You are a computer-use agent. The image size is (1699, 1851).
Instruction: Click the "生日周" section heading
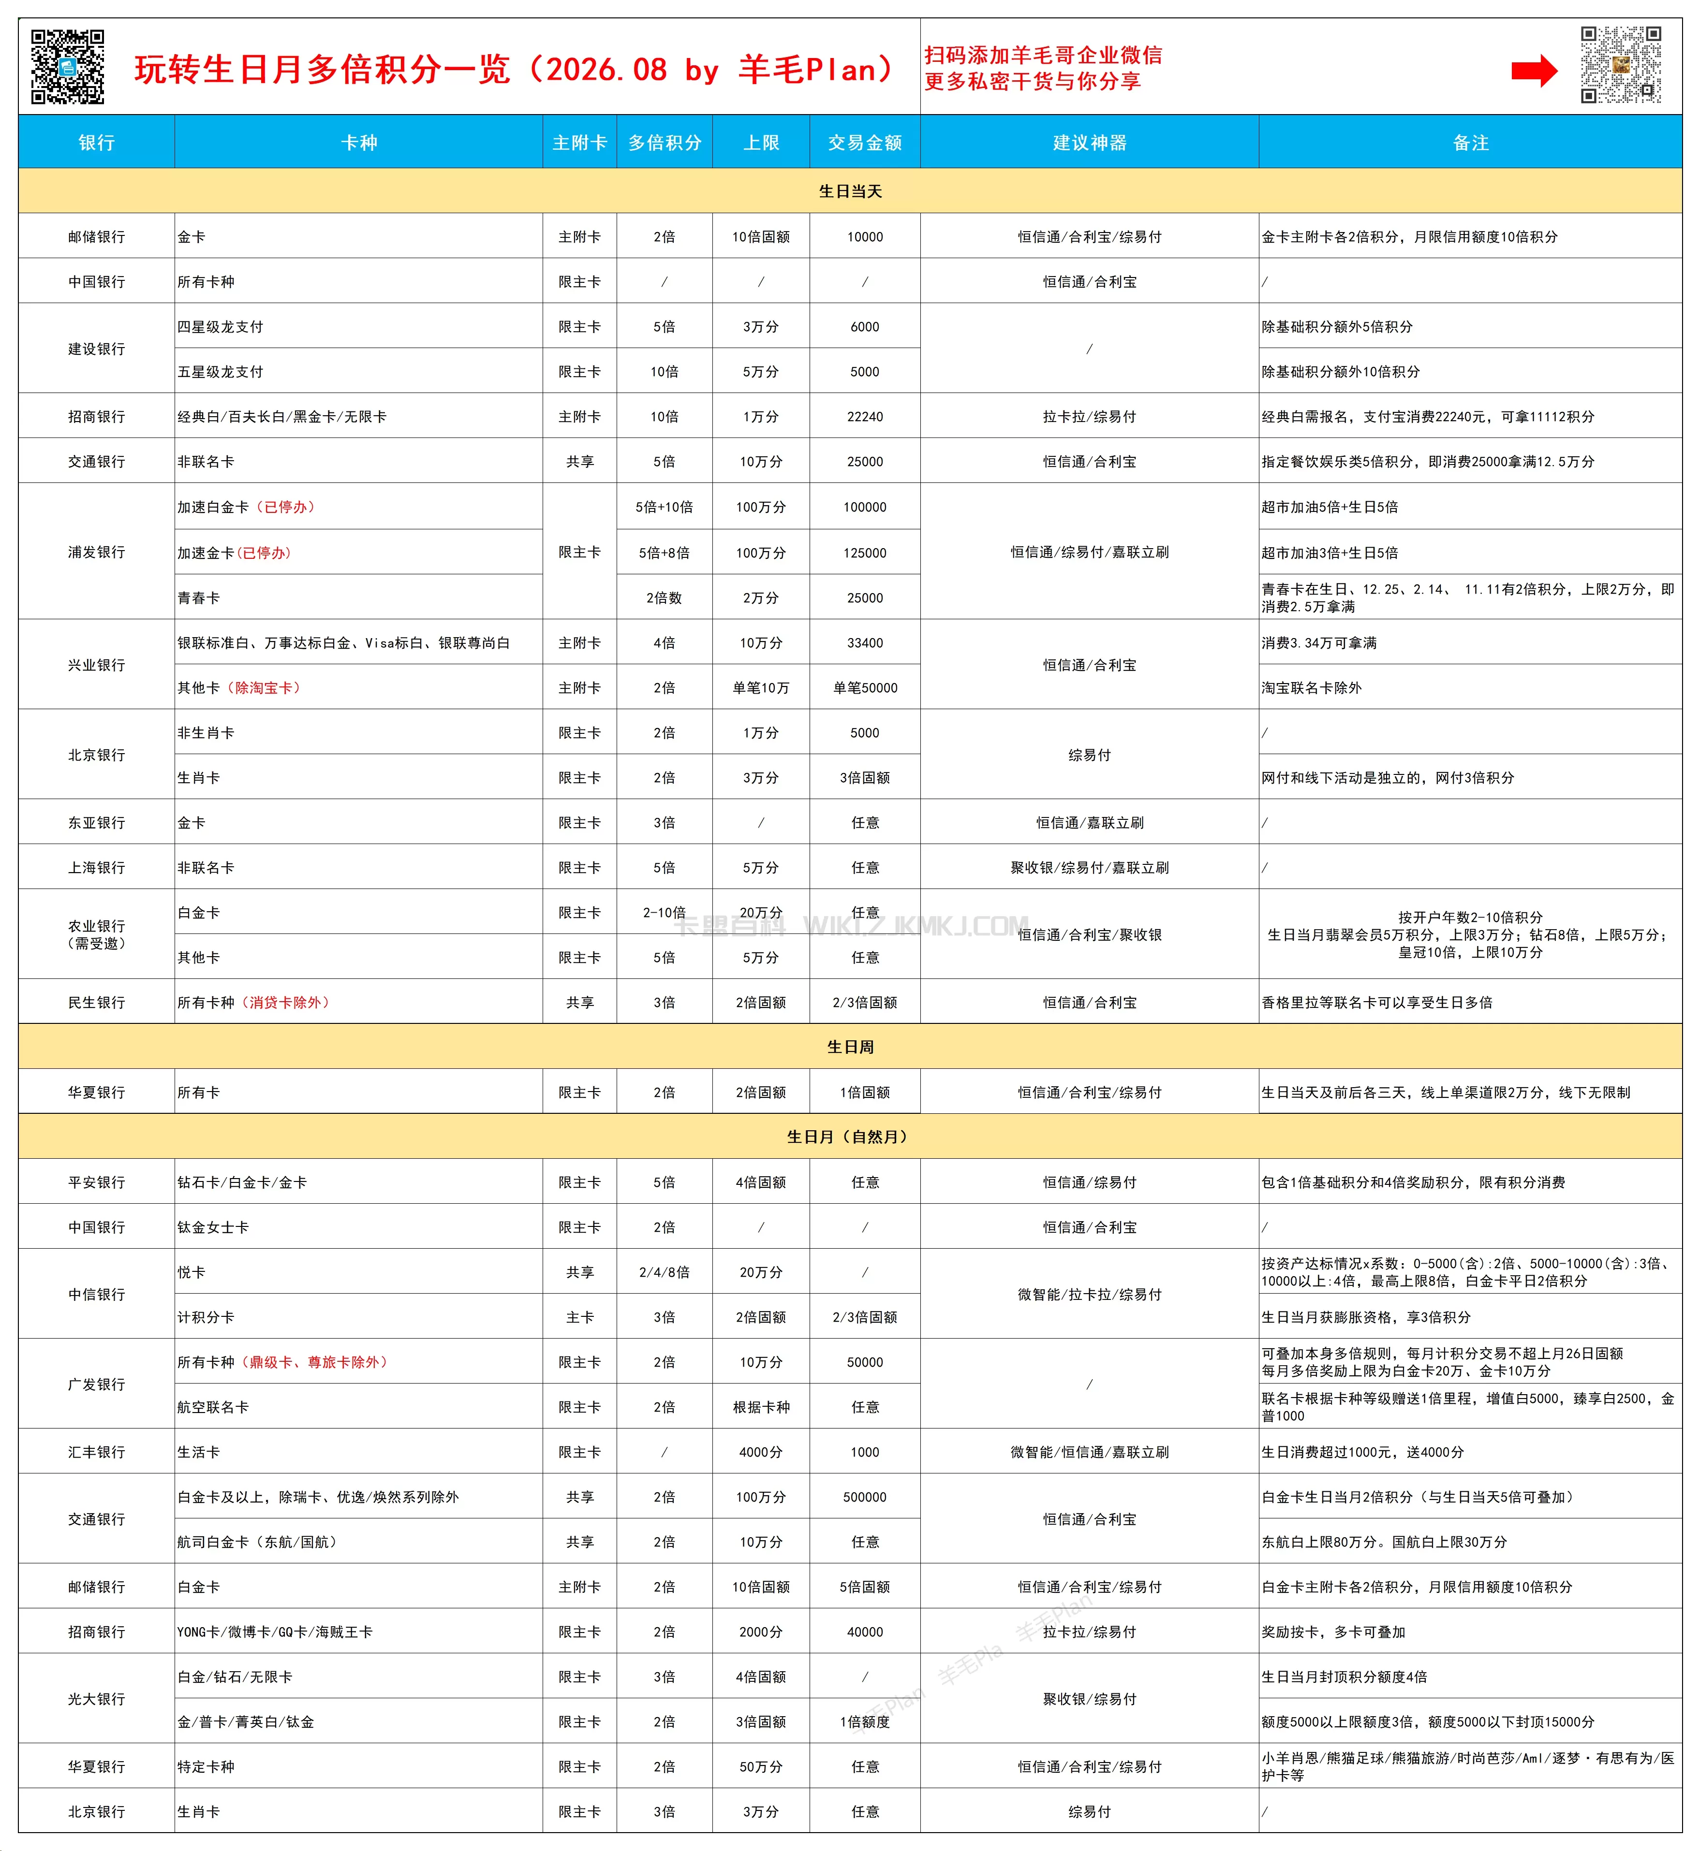pos(850,1047)
